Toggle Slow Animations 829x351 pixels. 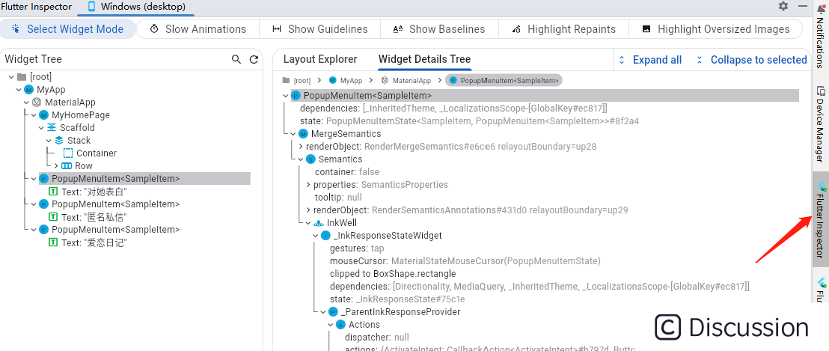pos(198,29)
